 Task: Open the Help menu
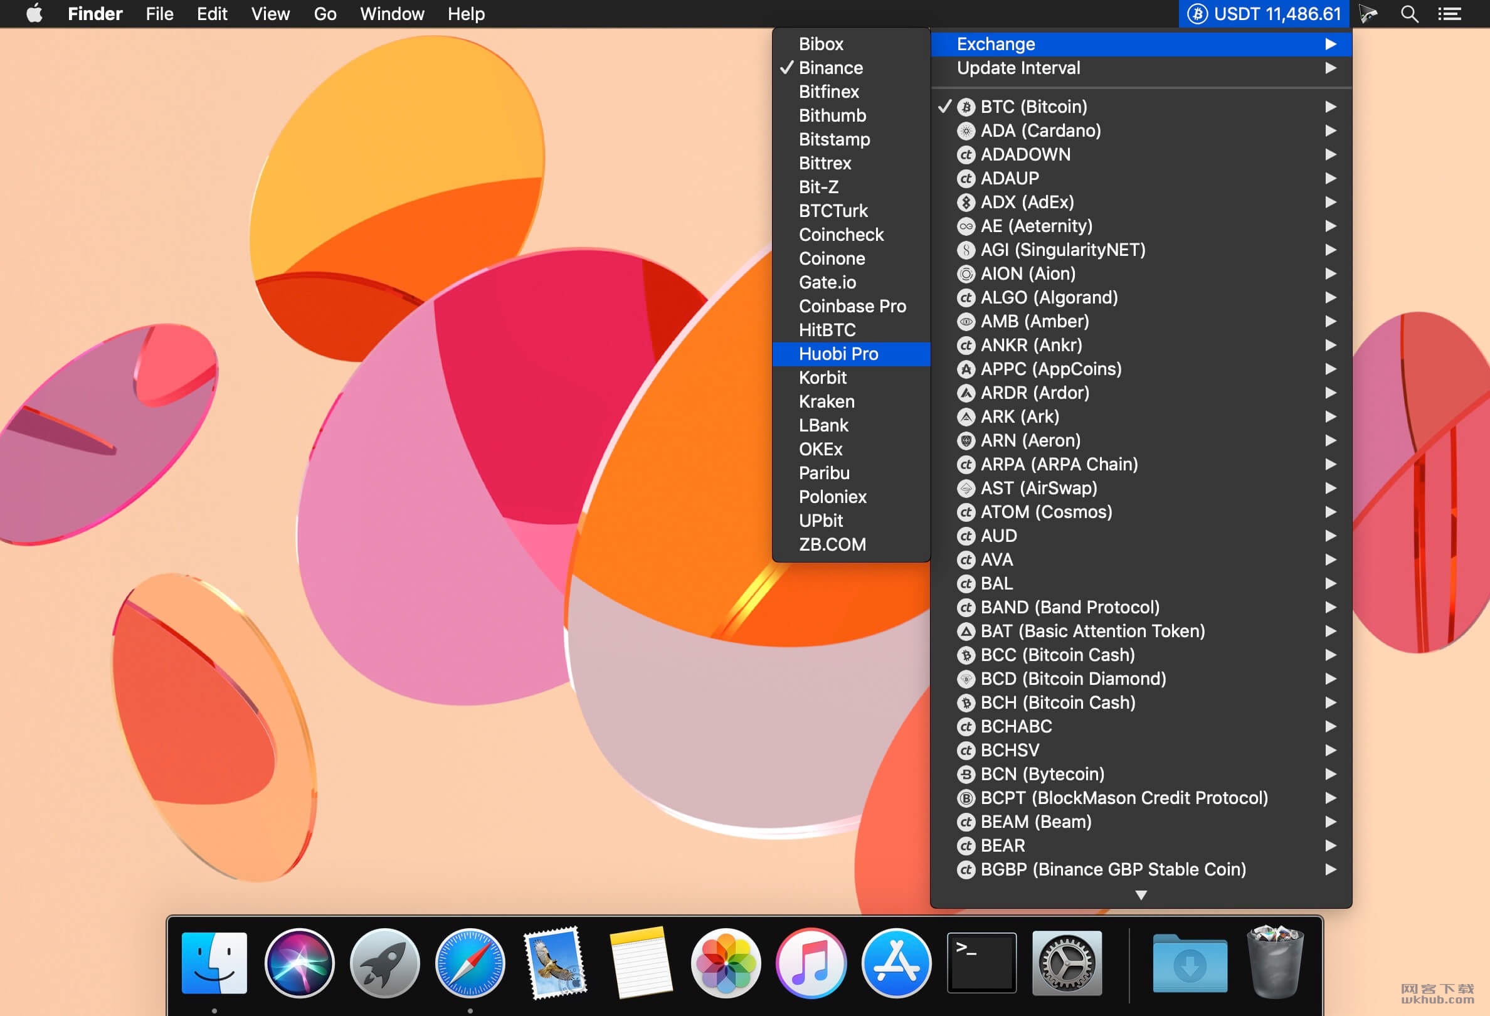pos(466,13)
